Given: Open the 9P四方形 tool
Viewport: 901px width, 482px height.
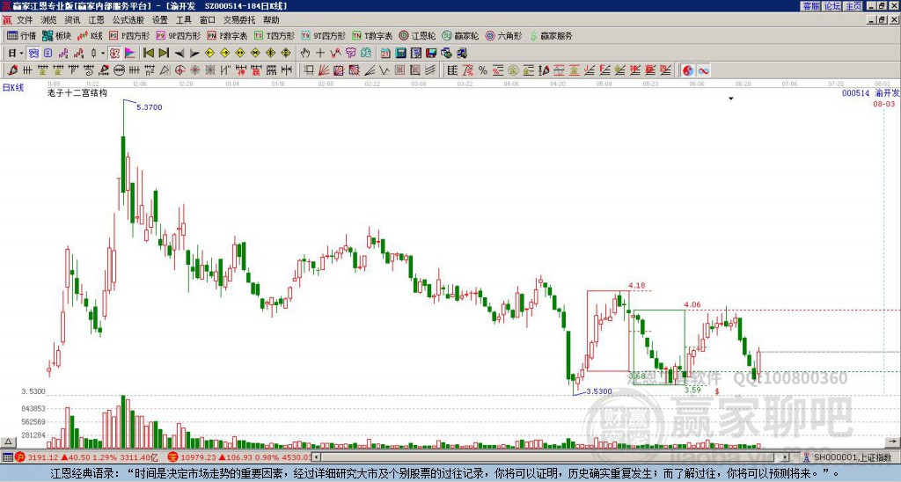Looking at the screenshot, I should pos(179,35).
